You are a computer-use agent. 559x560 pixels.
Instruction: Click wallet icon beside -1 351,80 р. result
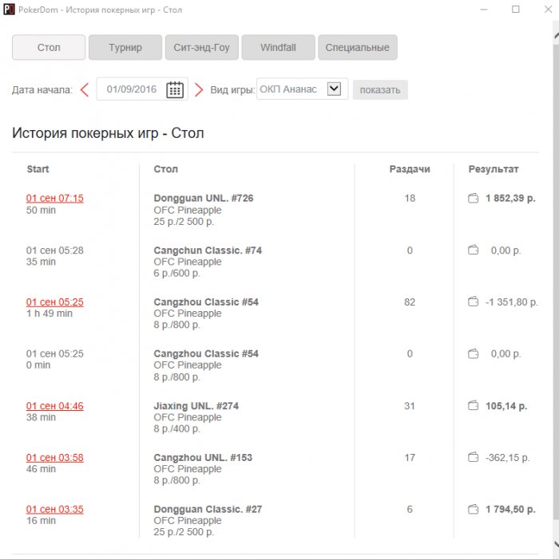473,302
